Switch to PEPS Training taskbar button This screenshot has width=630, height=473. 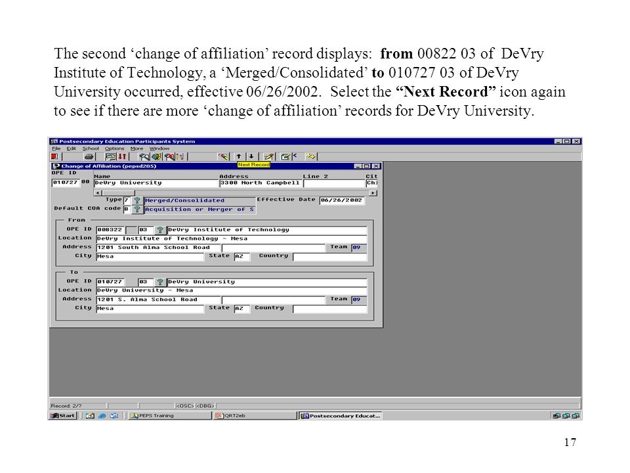[169, 415]
